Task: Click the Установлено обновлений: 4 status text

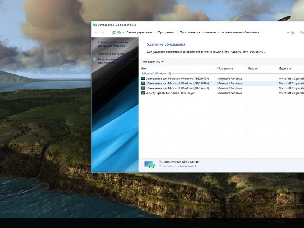Action: pos(177,166)
